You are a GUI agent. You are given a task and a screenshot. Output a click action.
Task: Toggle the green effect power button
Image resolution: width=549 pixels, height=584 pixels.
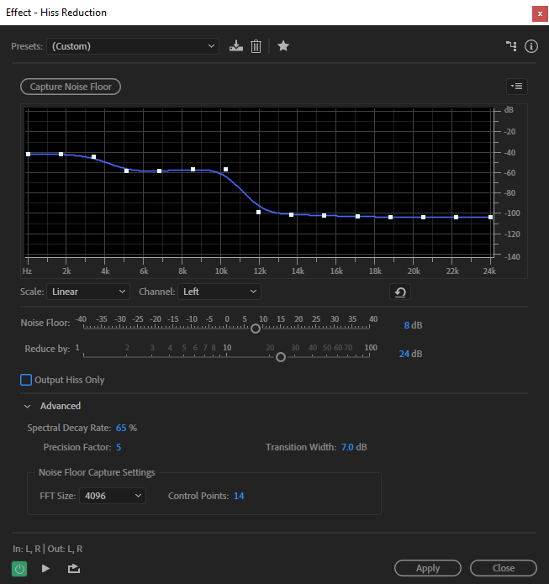pyautogui.click(x=19, y=569)
